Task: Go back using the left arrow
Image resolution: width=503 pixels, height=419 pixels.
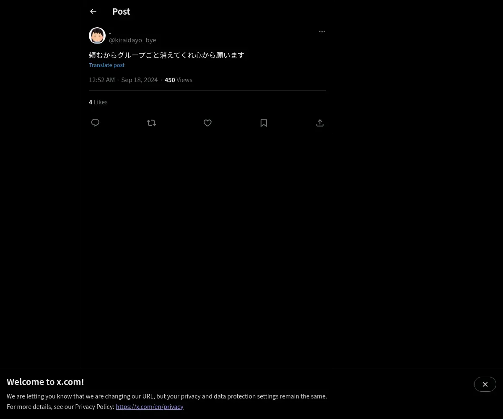Action: [93, 11]
